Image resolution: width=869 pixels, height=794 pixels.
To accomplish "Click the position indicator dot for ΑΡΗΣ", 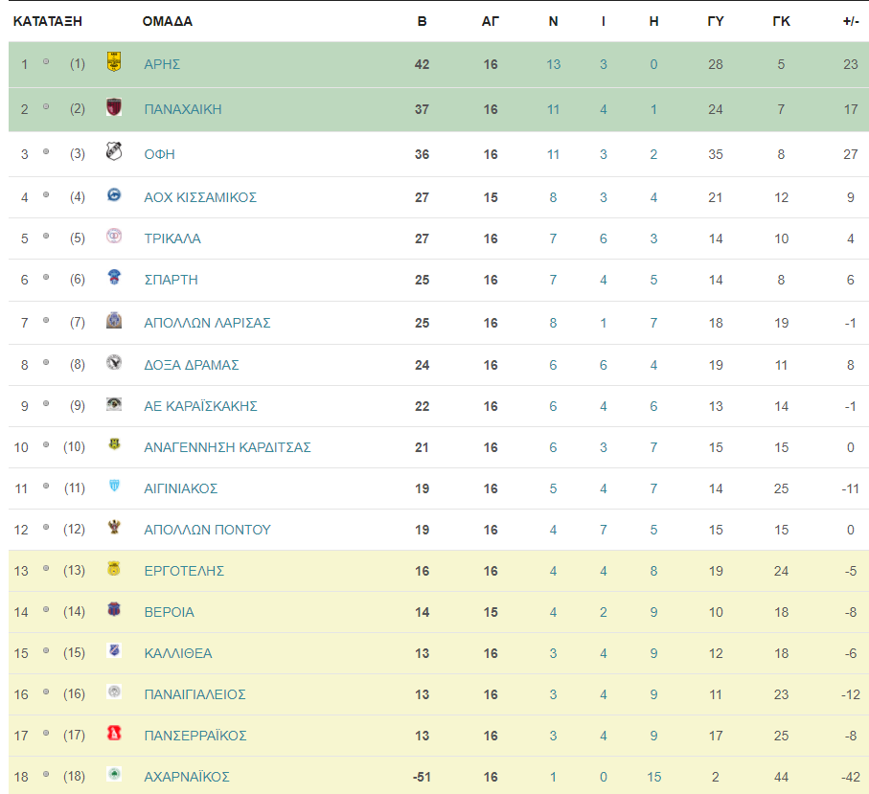I will 46,61.
